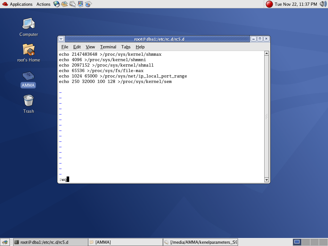Switch to the fourth workspace
The image size is (328, 246).
323,242
